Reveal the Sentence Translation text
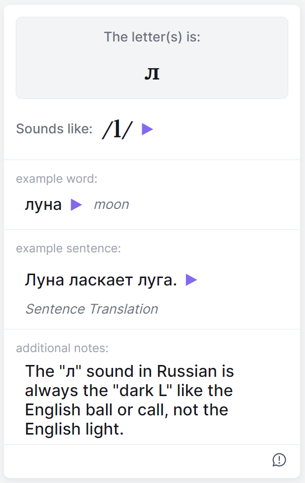305x483 pixels. point(92,309)
